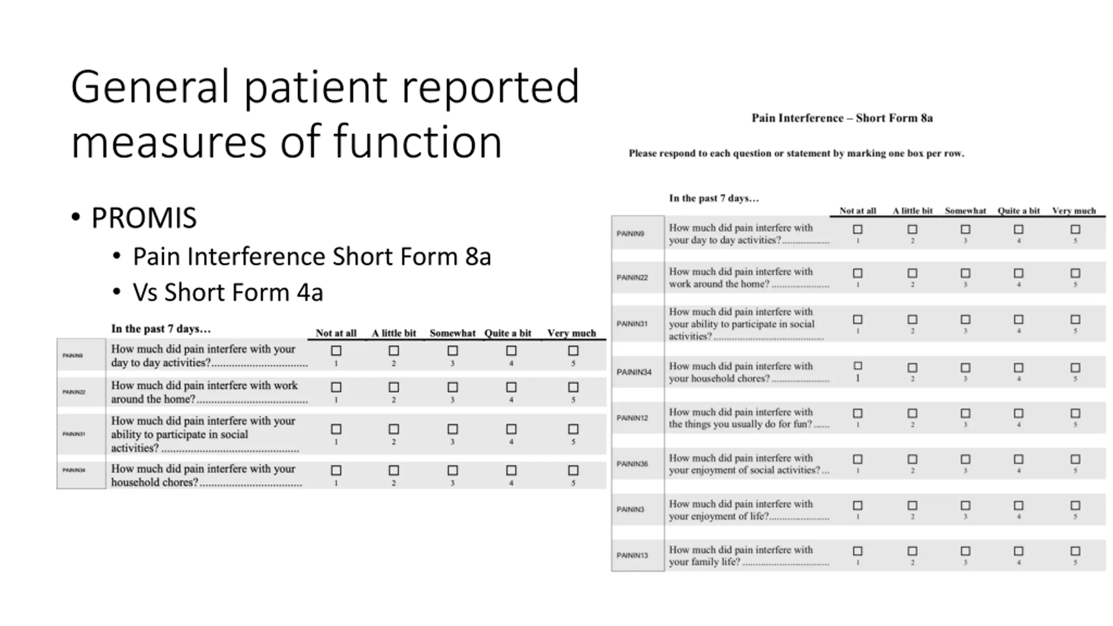Viewport: 1113px width, 626px height.
Task: Tick 'Very much' for enjoyment of social activities
Action: click(x=1075, y=459)
